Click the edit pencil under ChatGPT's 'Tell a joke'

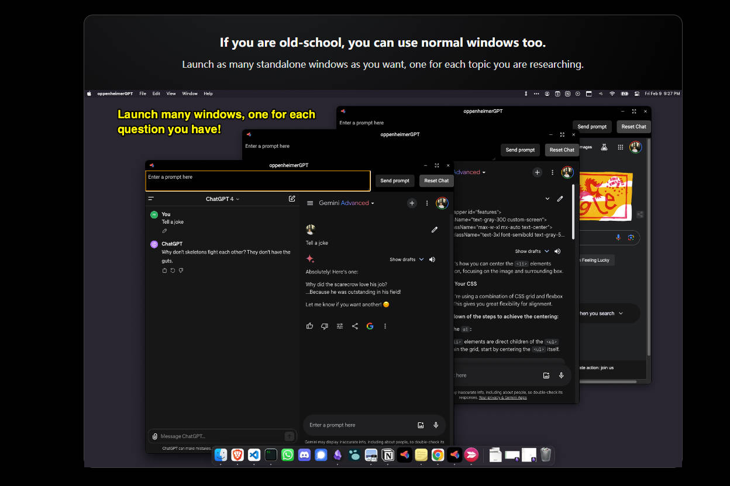(x=164, y=231)
